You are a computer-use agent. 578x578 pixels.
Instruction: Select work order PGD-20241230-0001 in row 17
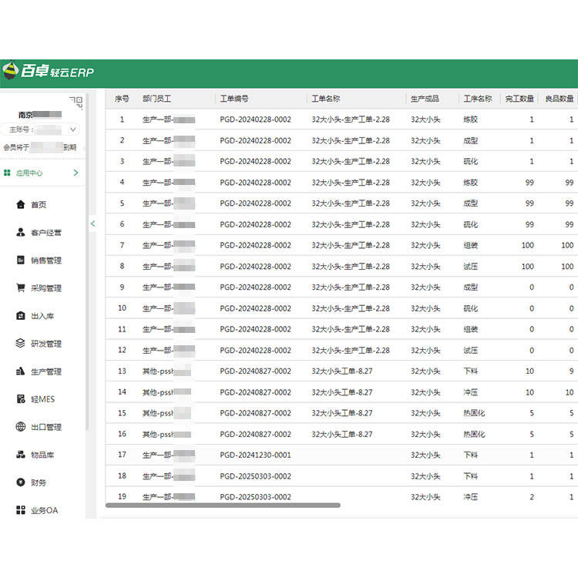click(255, 455)
